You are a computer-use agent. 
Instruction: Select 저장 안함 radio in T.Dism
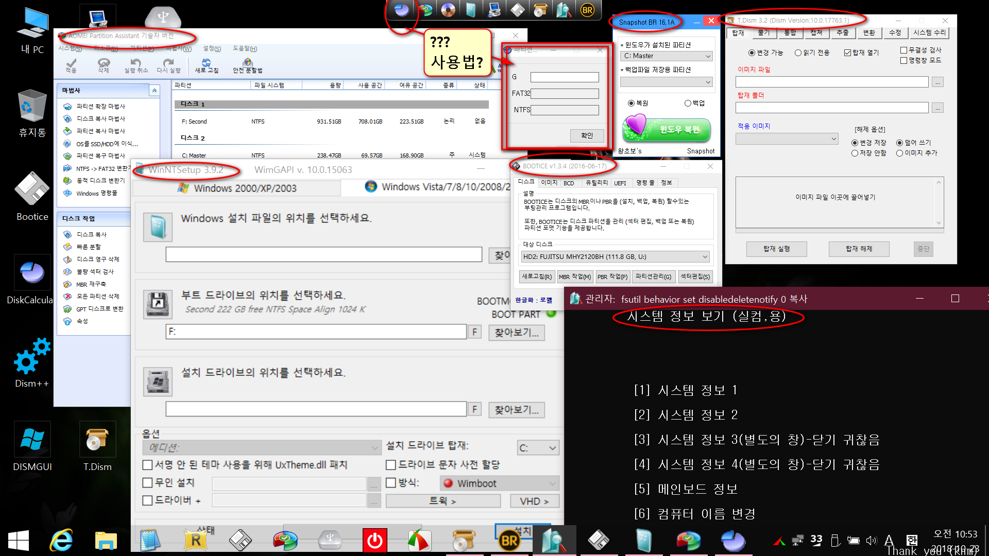(x=855, y=153)
